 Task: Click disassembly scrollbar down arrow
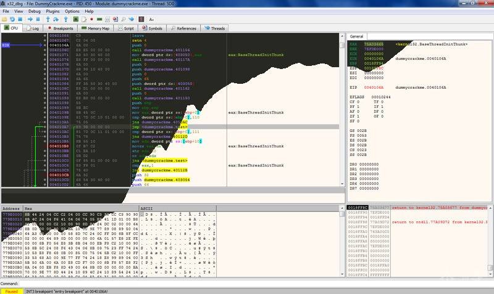click(342, 184)
